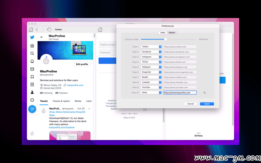Image resolution: width=261 pixels, height=163 pixels.
Task: Open Twitter search magnifier icon
Action: (x=32, y=53)
